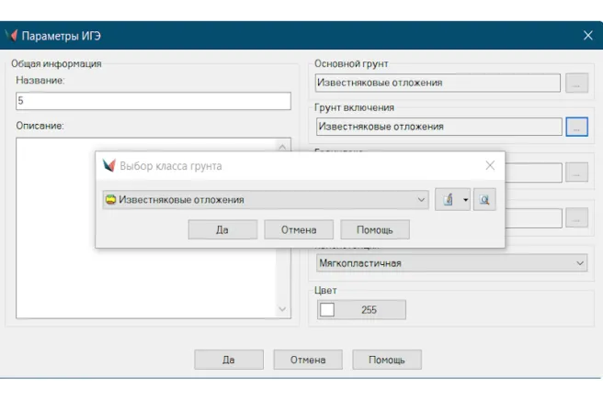The image size is (603, 400).
Task: Open browse button for Основной грунт
Action: (x=576, y=83)
